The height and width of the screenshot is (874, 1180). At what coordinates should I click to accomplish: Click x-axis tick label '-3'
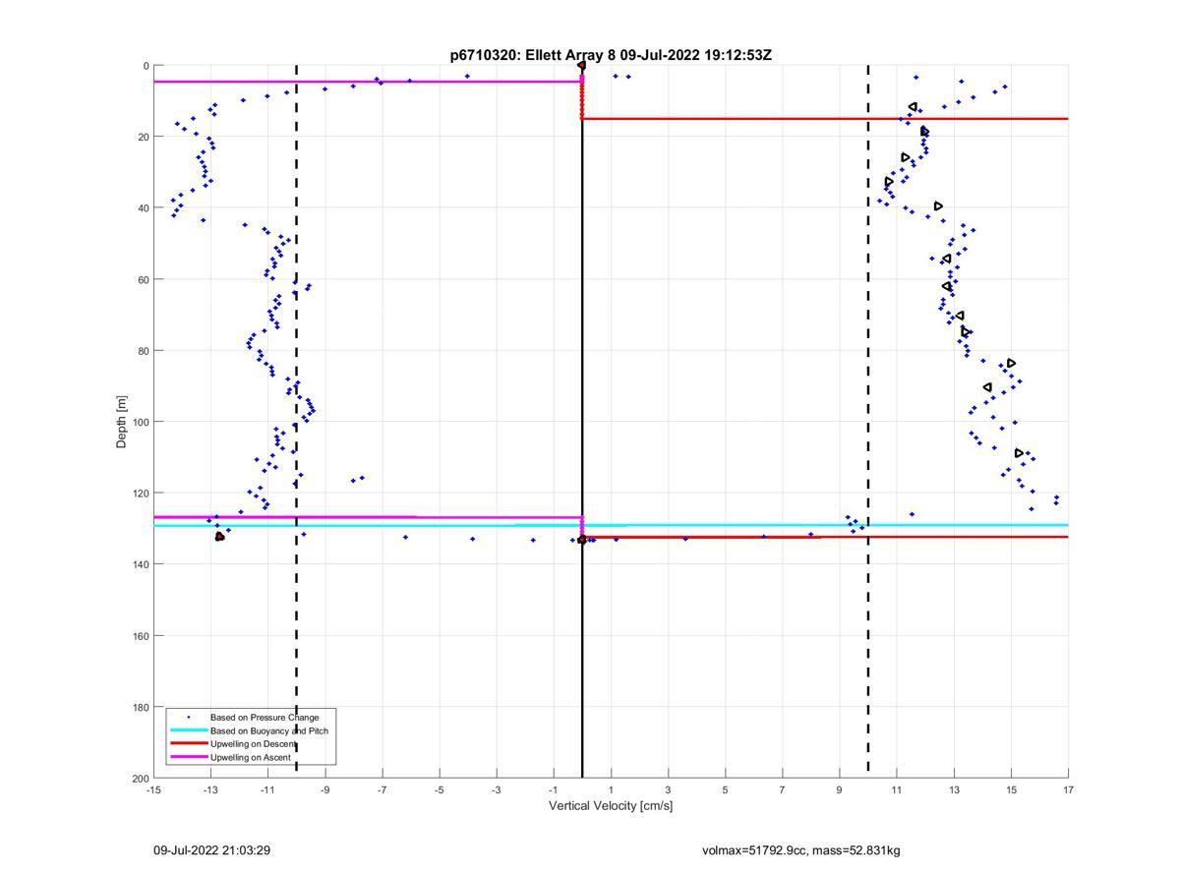click(x=496, y=789)
